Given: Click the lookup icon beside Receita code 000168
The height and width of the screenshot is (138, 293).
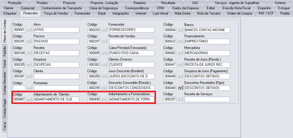Looking at the screenshot, I should pos(30,53).
